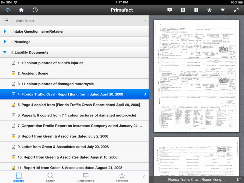
Task: Switch to the Search tab
Action: coord(50,177)
